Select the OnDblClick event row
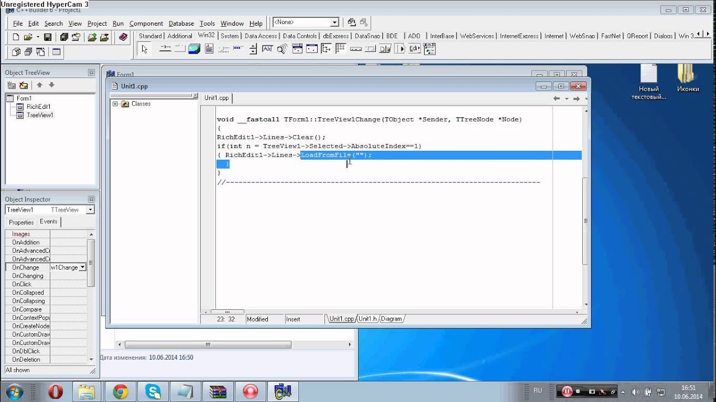This screenshot has height=402, width=716. 46,351
